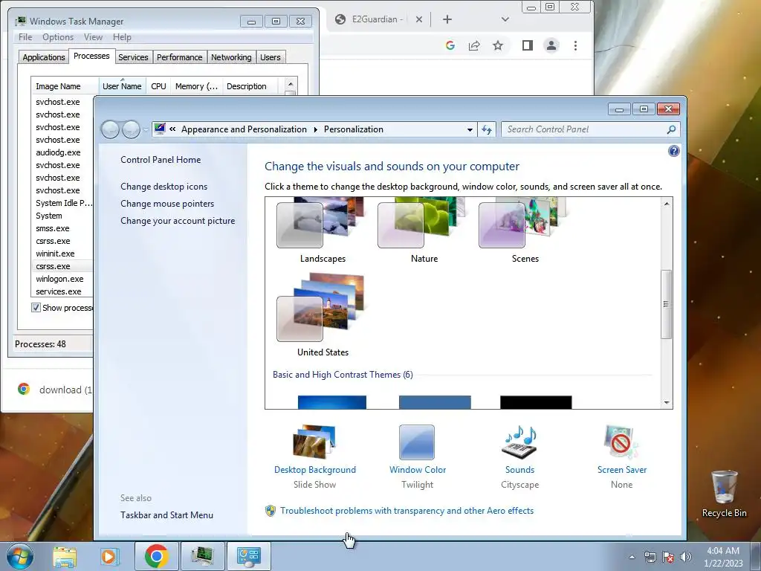The width and height of the screenshot is (761, 571).
Task: Open the Task Manager View menu
Action: pyautogui.click(x=93, y=37)
